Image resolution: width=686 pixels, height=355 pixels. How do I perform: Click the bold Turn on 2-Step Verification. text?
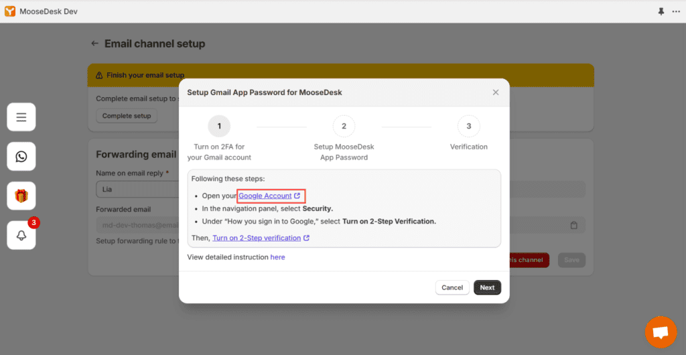pos(389,221)
